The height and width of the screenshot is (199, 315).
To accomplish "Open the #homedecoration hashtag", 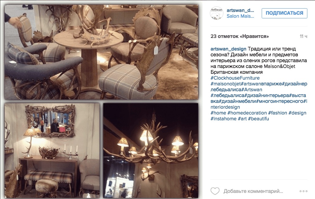I will [247, 113].
